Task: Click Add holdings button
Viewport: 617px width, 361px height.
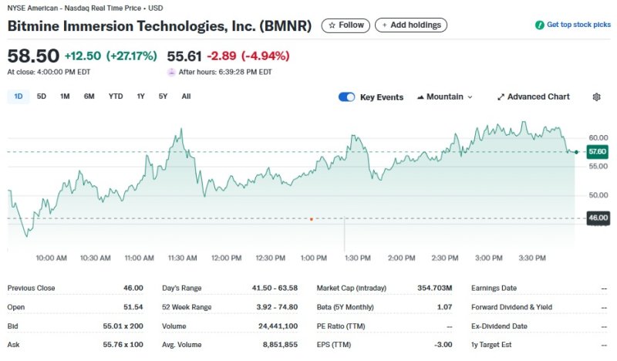Action: click(410, 25)
